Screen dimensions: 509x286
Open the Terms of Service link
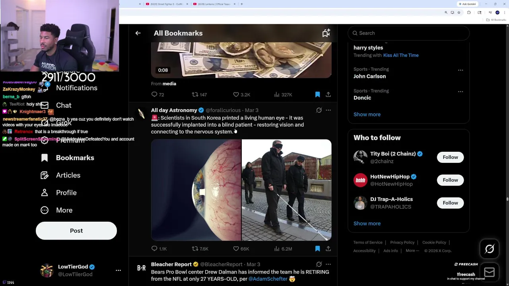tap(368, 242)
